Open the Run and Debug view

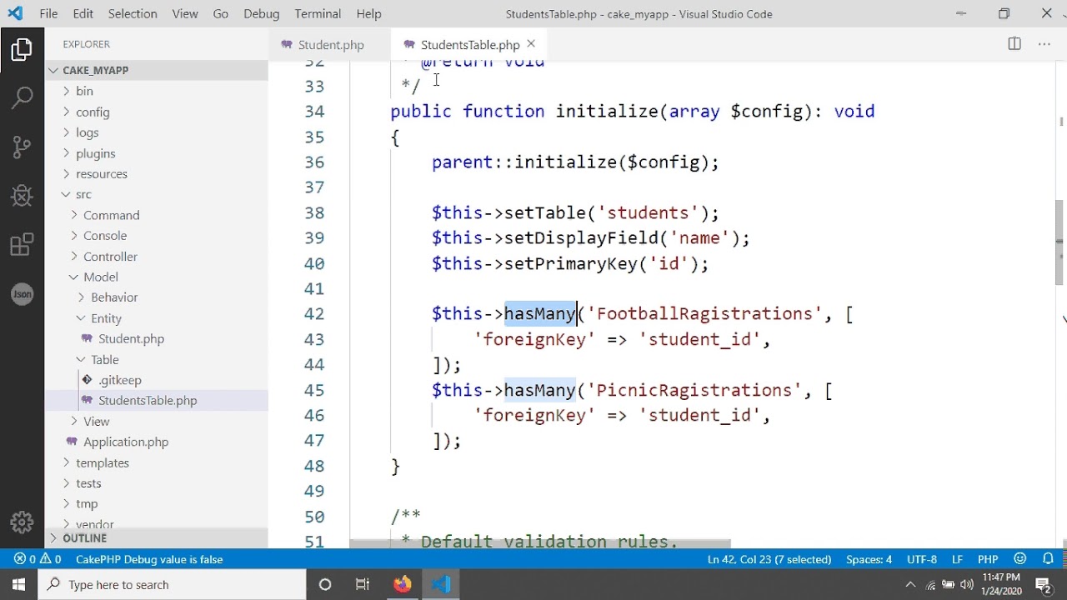click(22, 196)
